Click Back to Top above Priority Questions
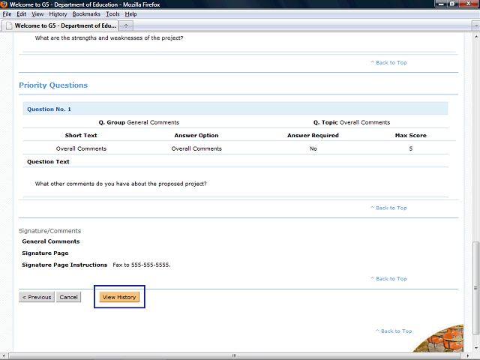Image resolution: width=480 pixels, height=360 pixels. 388,62
